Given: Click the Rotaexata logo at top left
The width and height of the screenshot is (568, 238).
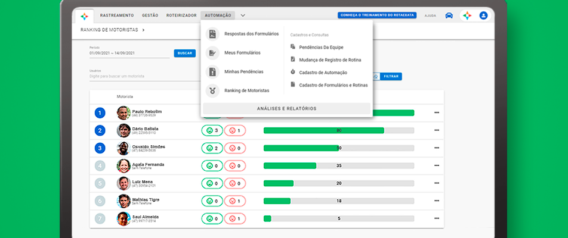Looking at the screenshot, I should pos(85,15).
